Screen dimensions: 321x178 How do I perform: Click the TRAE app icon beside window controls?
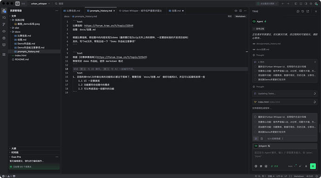pos(17,3)
